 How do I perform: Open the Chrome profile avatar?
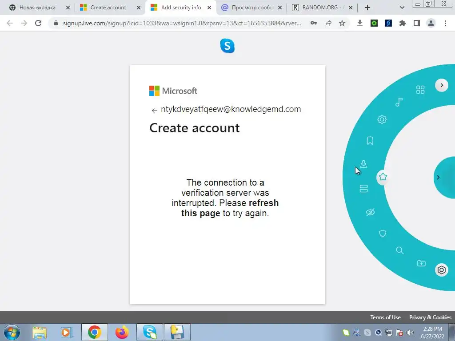431,23
